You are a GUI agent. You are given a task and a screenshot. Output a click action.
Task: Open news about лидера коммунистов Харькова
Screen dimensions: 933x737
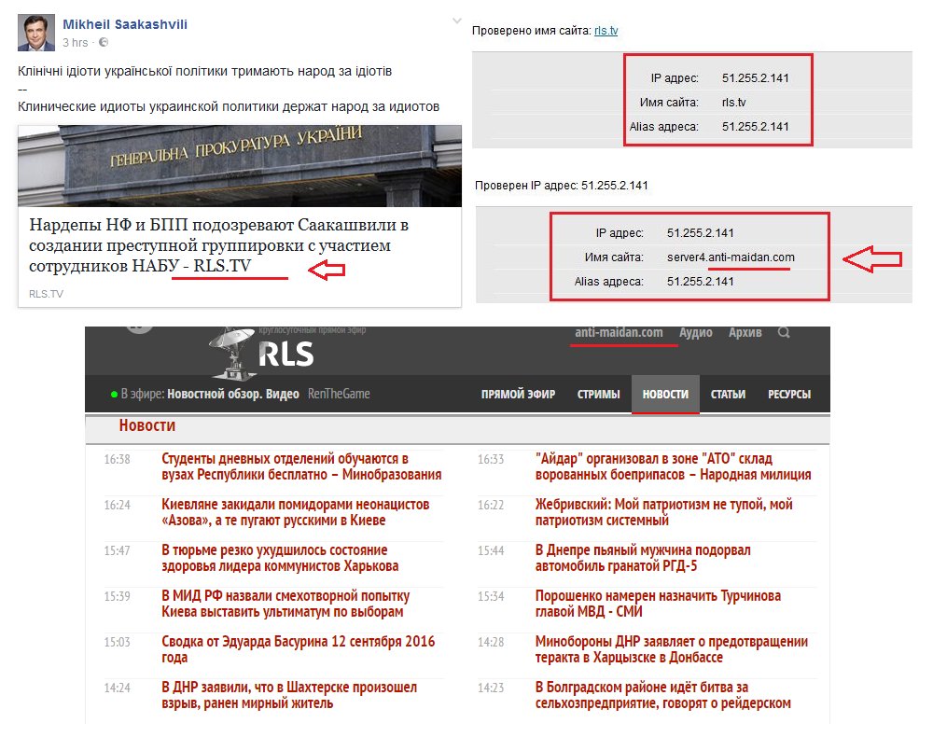pyautogui.click(x=280, y=558)
